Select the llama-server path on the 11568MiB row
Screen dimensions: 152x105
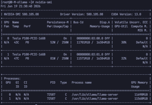95,99
